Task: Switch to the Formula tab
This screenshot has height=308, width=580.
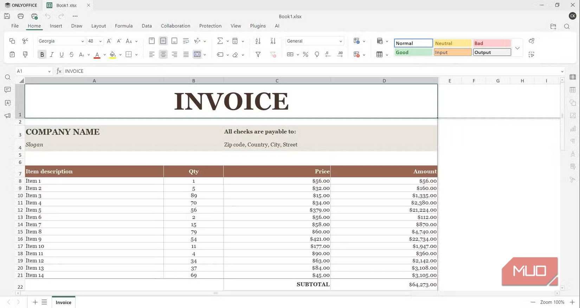Action: (124, 26)
